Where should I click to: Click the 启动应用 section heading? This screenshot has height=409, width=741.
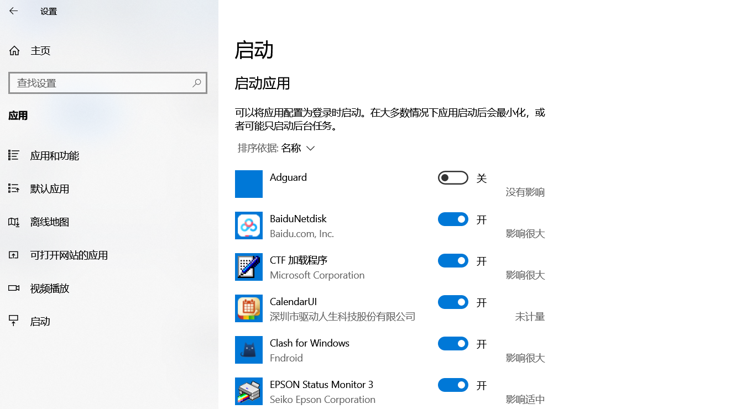(263, 83)
